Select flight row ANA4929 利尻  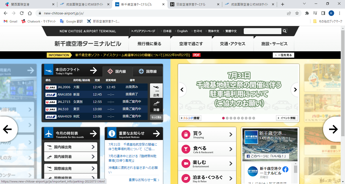(x=96, y=117)
